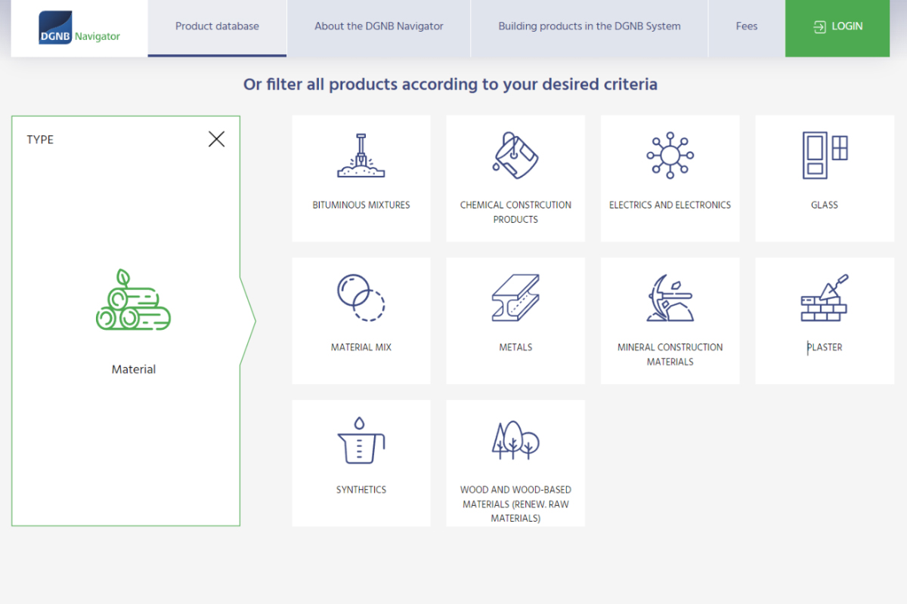Open the Product database tab

pyautogui.click(x=217, y=28)
